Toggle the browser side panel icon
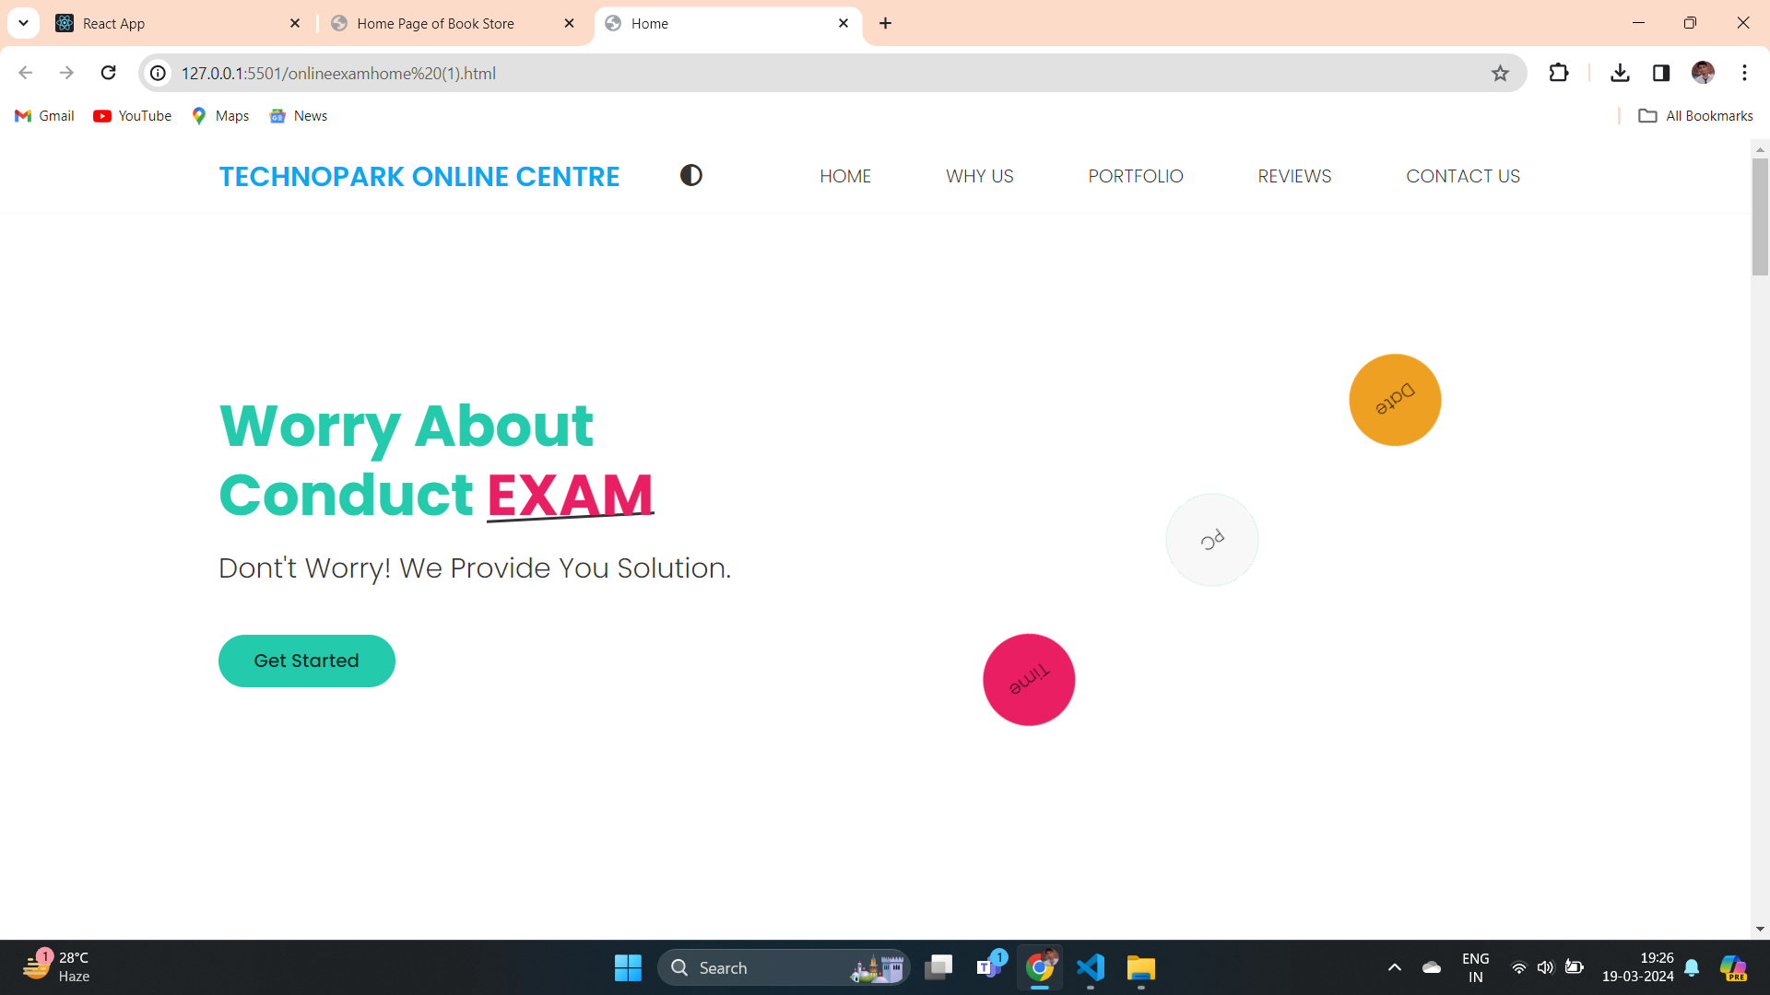The width and height of the screenshot is (1770, 995). click(1661, 73)
